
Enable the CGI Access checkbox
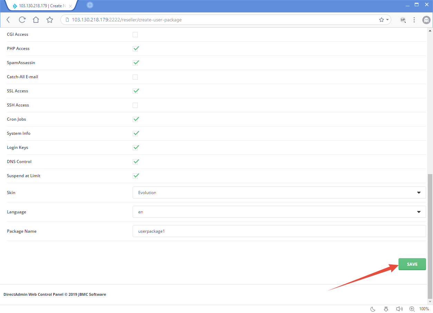[x=135, y=34]
